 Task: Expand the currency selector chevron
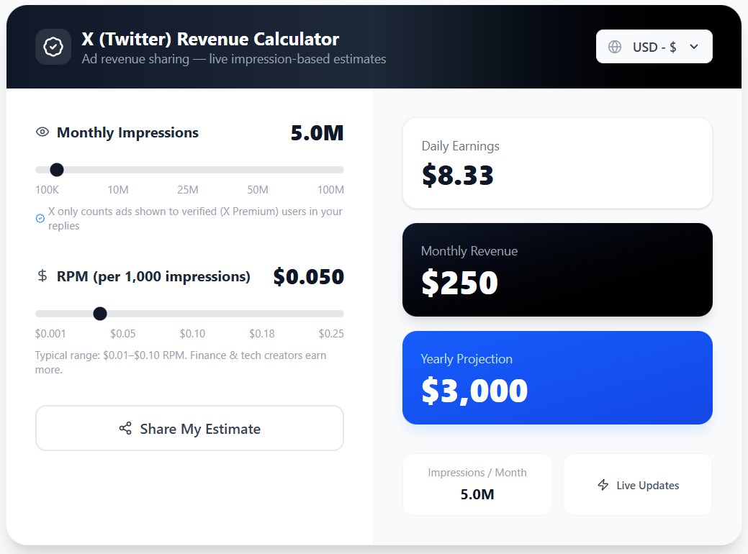tap(693, 46)
